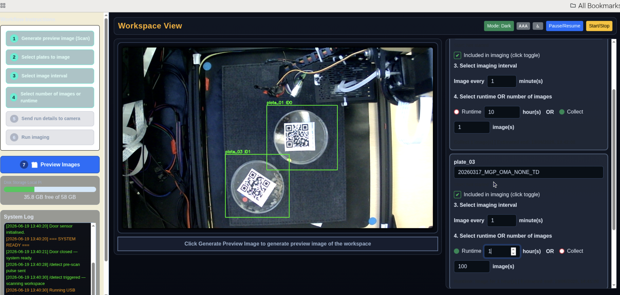Toggle plate_03 Included in imaging checkbox
620x295 pixels.
(x=457, y=195)
